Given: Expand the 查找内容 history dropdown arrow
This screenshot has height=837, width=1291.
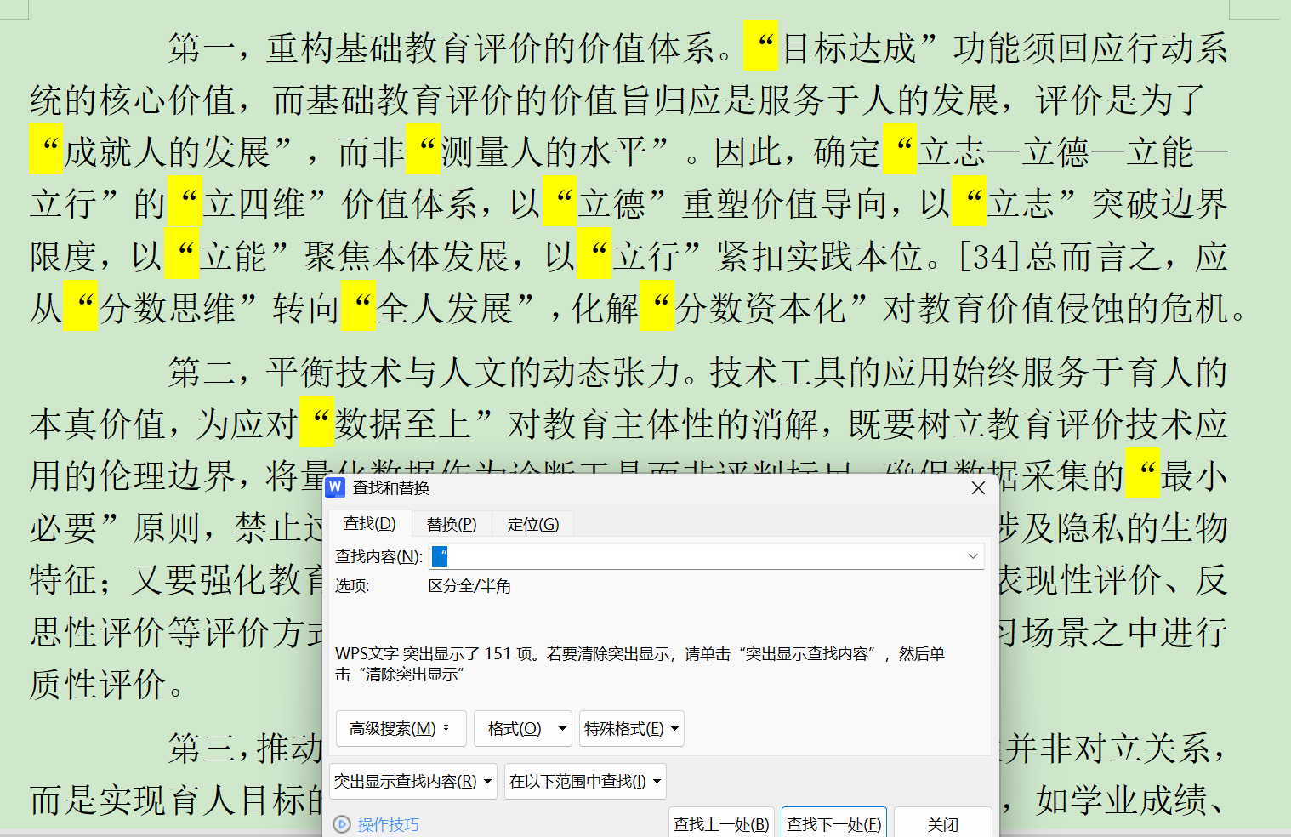Looking at the screenshot, I should (x=972, y=556).
